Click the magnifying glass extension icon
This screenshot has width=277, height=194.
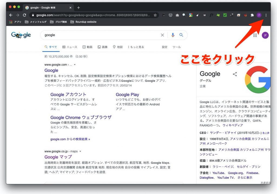tap(184, 15)
